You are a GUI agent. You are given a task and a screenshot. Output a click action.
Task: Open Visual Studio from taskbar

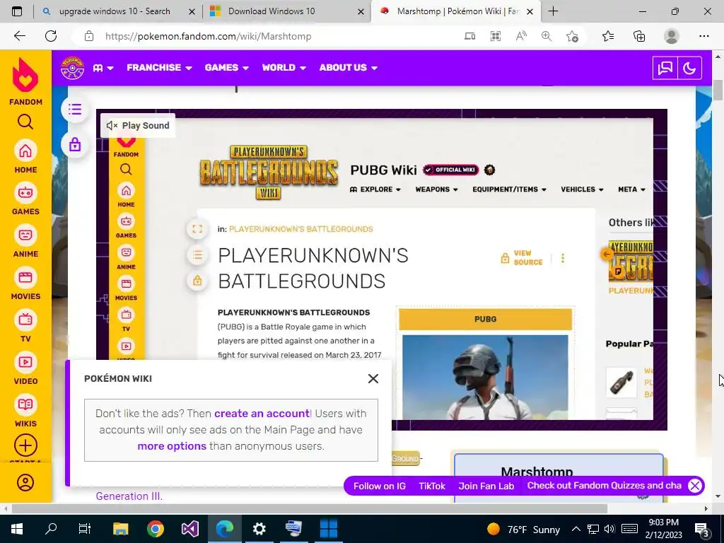click(x=190, y=529)
